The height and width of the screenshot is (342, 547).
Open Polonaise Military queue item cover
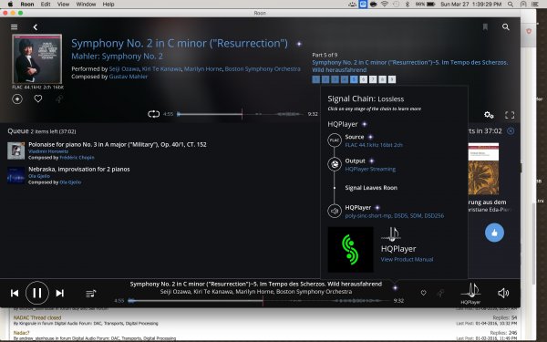pyautogui.click(x=16, y=150)
